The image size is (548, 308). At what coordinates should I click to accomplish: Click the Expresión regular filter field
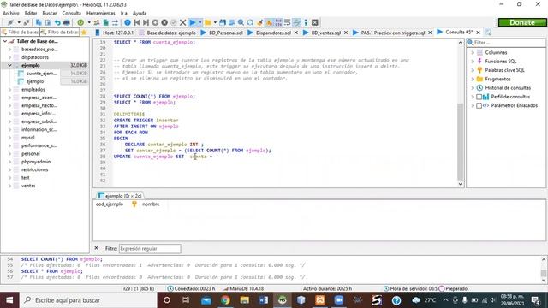point(150,249)
